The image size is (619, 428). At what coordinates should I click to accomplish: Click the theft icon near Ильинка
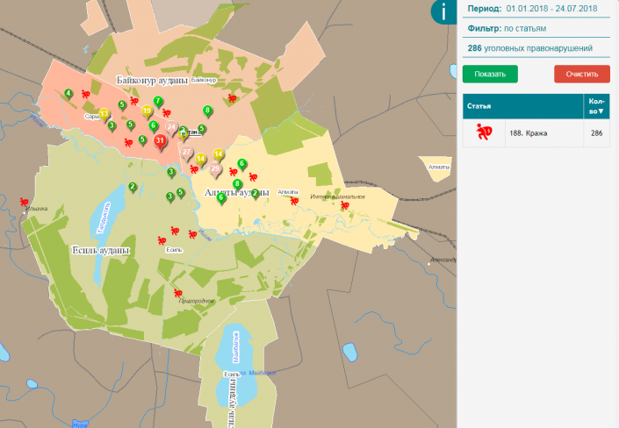25,201
